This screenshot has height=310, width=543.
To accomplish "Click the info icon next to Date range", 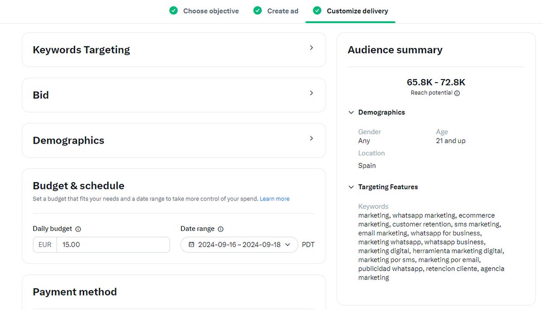I will [220, 229].
